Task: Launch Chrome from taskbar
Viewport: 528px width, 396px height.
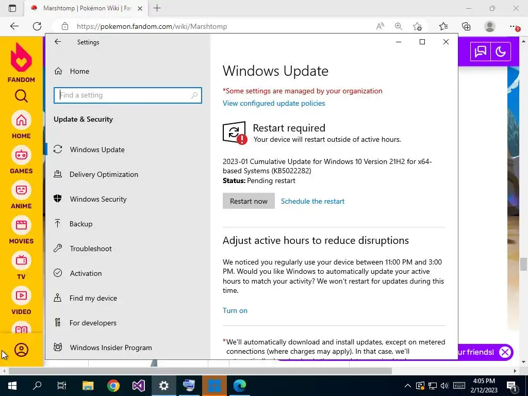Action: (x=113, y=386)
